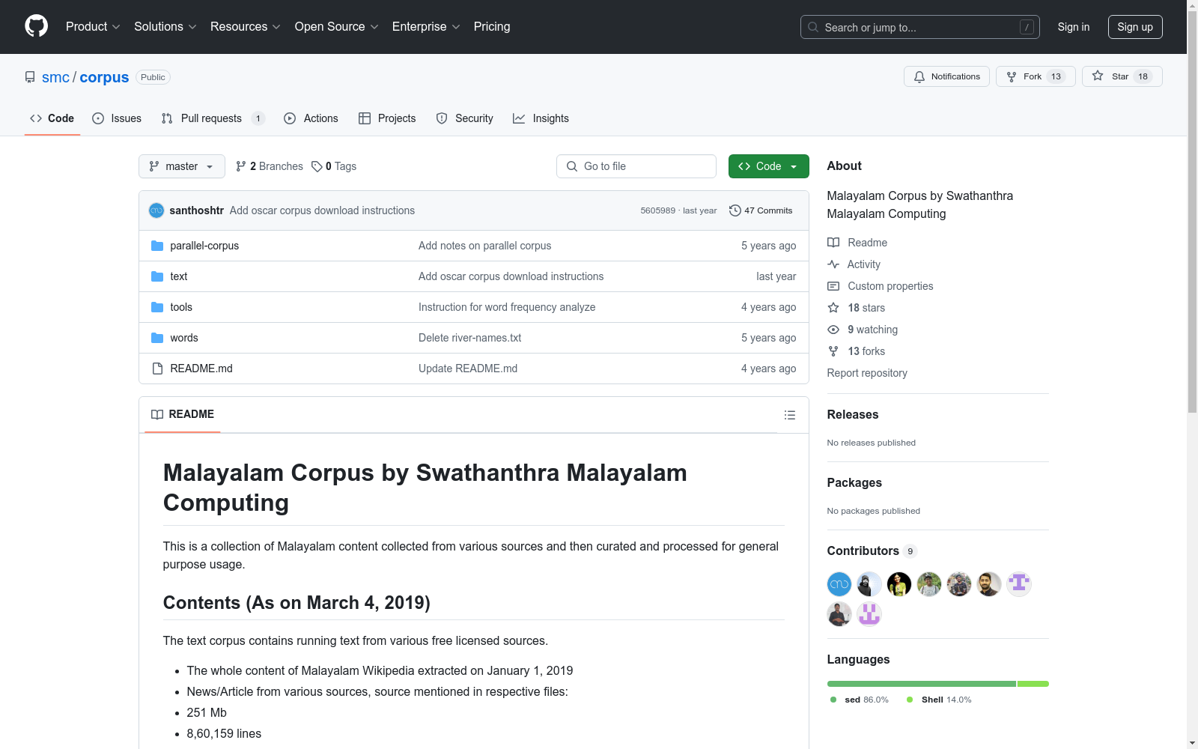Click the Packages heading link
The height and width of the screenshot is (749, 1198).
(854, 482)
